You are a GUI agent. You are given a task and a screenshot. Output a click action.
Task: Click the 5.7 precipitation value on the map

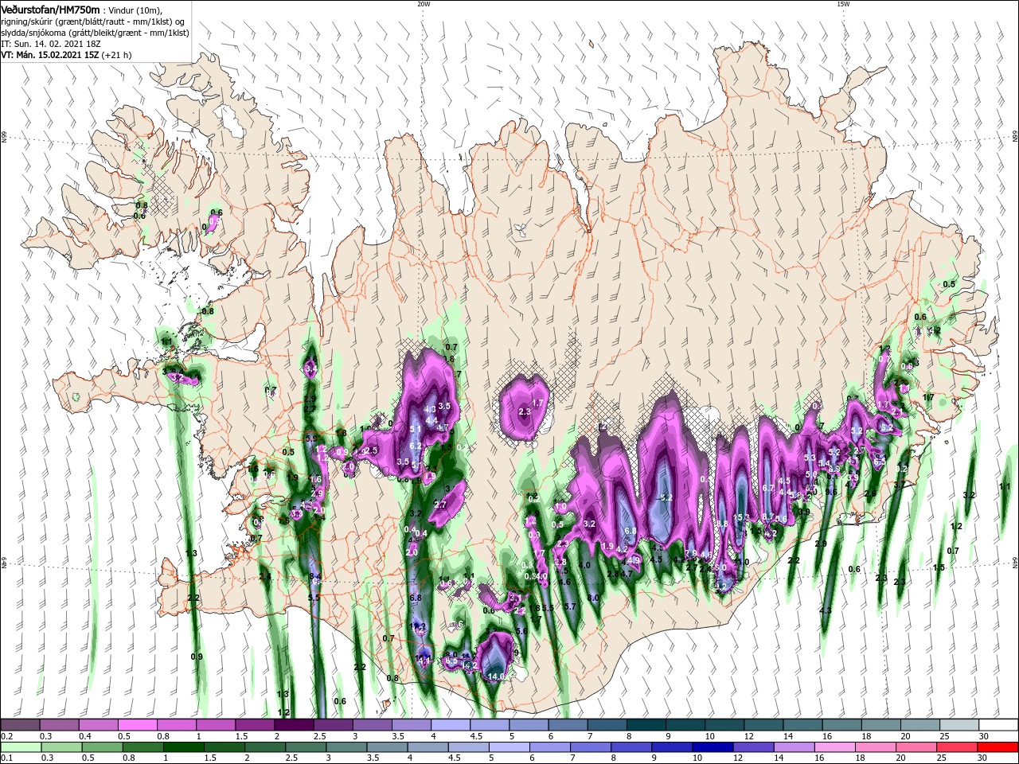[570, 606]
